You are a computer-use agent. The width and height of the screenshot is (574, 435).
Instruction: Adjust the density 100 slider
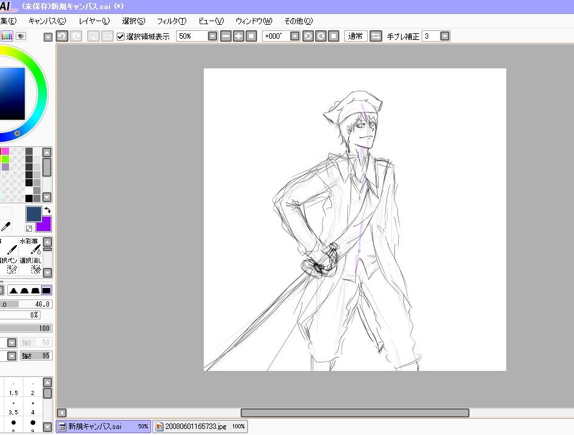(25, 329)
